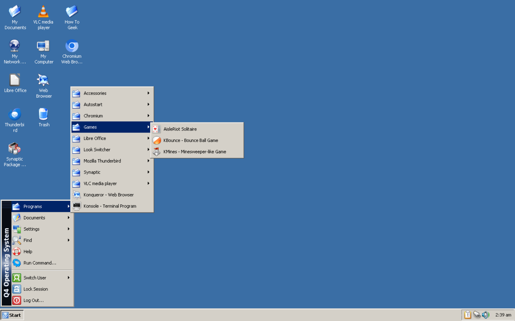Image resolution: width=515 pixels, height=321 pixels.
Task: Open the Settings start menu entry
Action: tap(41, 229)
